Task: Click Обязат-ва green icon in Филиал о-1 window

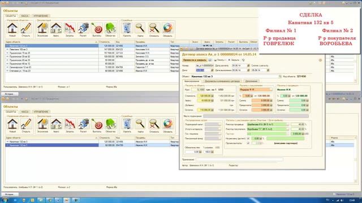Action: point(110,28)
